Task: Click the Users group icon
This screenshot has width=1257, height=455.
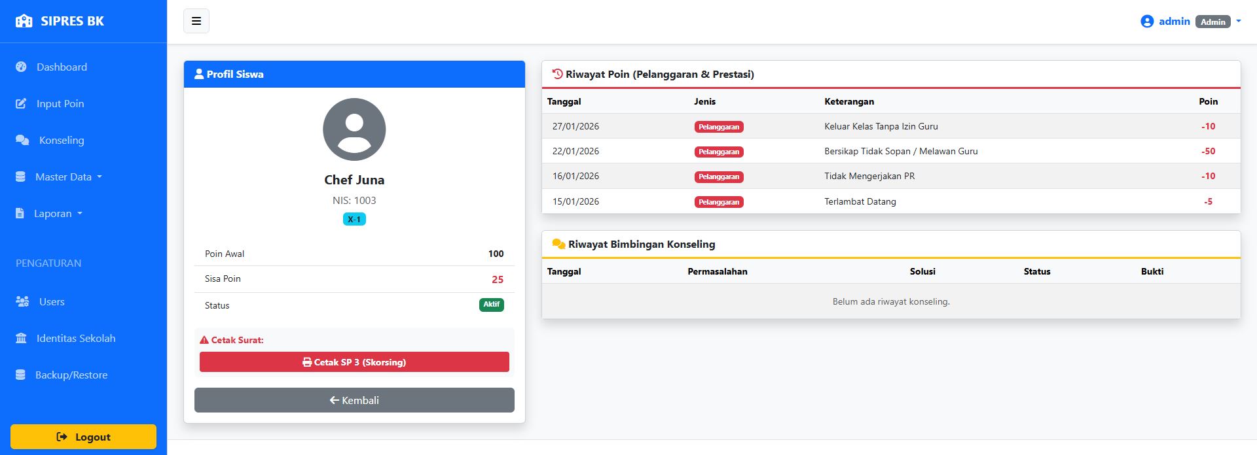Action: [22, 301]
